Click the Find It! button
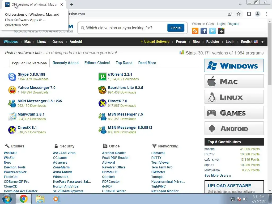 (176, 28)
